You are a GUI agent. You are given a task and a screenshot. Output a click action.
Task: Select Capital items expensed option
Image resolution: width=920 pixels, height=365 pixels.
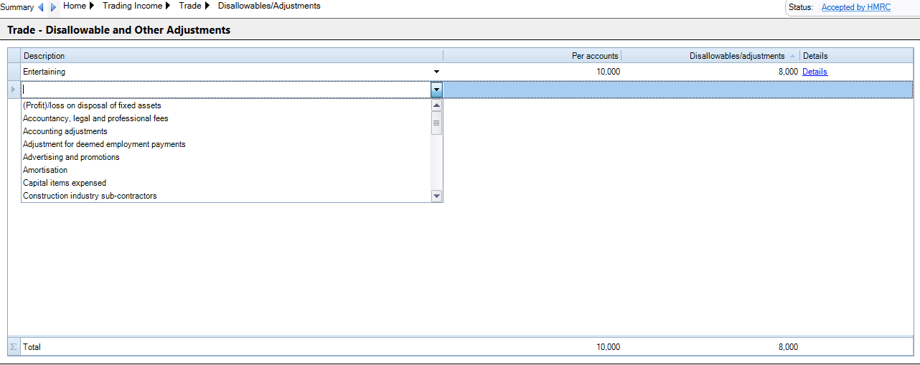[226, 183]
